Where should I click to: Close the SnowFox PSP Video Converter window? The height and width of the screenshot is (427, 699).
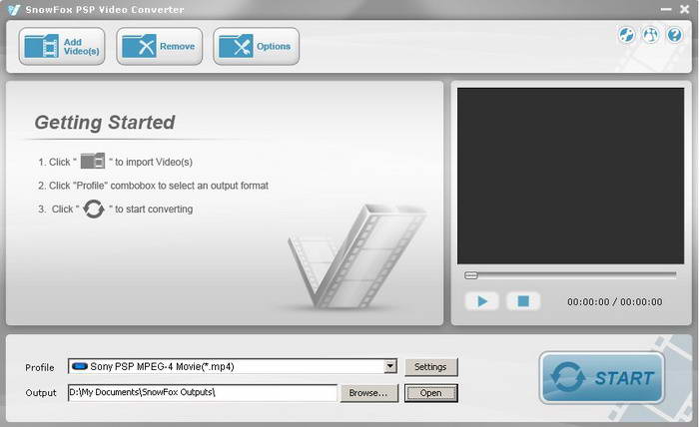(x=685, y=9)
